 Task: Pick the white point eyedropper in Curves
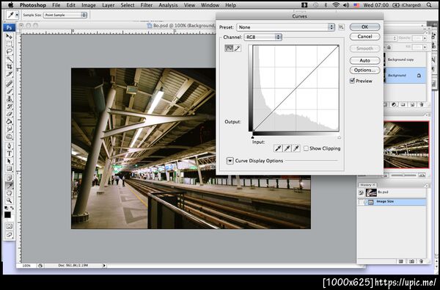(x=296, y=148)
